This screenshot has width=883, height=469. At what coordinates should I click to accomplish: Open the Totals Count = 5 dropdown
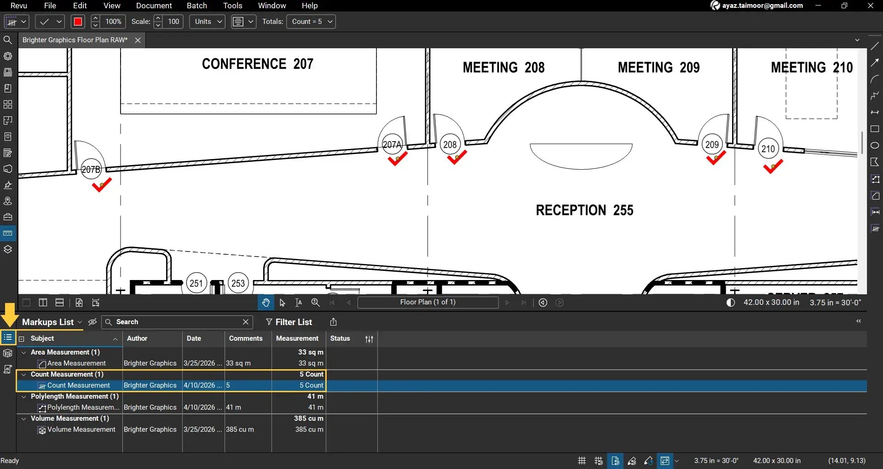coord(311,22)
